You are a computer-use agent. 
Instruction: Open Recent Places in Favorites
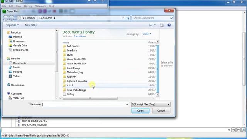click(20, 50)
